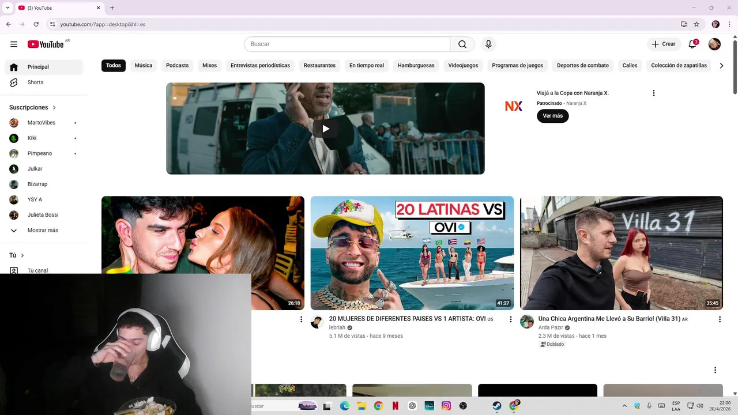The image size is (738, 415).
Task: Select the Mixes filter chip
Action: [x=209, y=65]
